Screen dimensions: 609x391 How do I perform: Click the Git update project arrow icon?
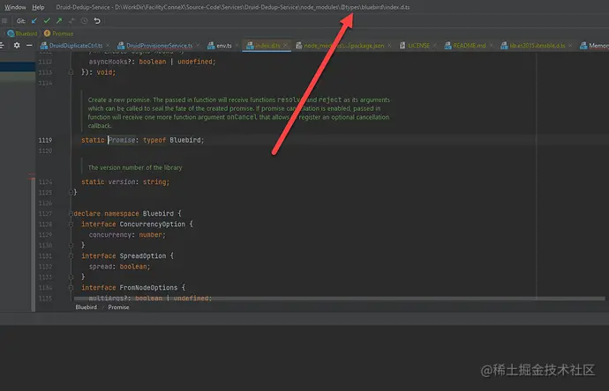click(x=34, y=20)
